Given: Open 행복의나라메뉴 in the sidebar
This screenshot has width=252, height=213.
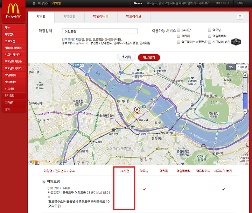Looking at the screenshot, I should pos(14,48).
